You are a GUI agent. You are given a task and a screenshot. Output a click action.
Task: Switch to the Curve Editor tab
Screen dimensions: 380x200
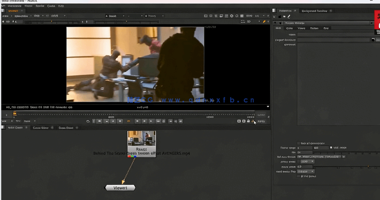tap(41, 128)
